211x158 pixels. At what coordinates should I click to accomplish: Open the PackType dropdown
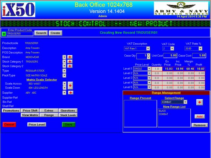[x=64, y=75]
